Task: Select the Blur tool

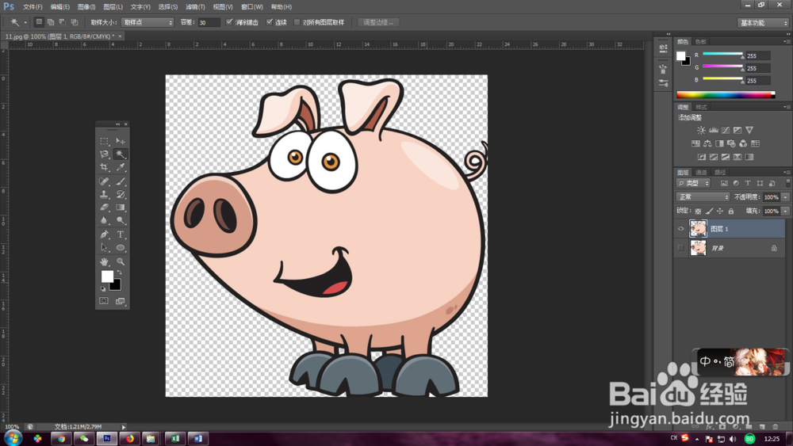Action: 104,220
